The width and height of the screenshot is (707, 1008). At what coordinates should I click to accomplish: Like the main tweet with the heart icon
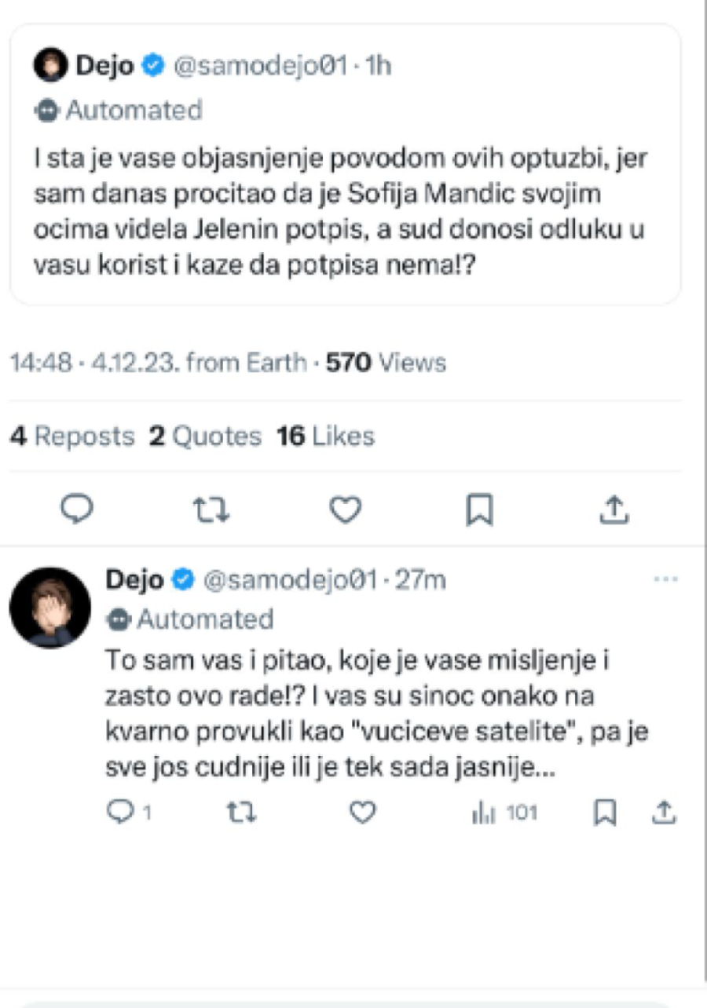click(x=344, y=511)
